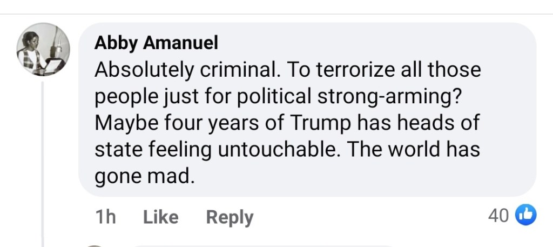Click the phrase "gone mad" in the comment
Screen dimensions: 553x247
pyautogui.click(x=144, y=176)
